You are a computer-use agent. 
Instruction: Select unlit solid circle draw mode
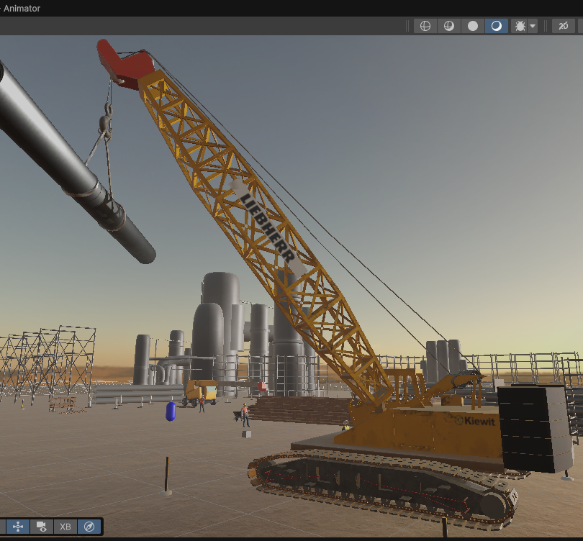[473, 26]
